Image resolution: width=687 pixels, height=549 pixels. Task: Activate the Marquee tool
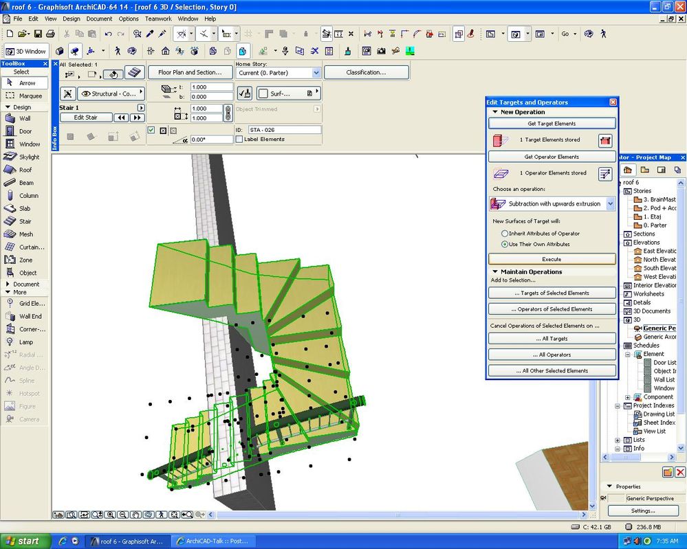click(x=24, y=96)
